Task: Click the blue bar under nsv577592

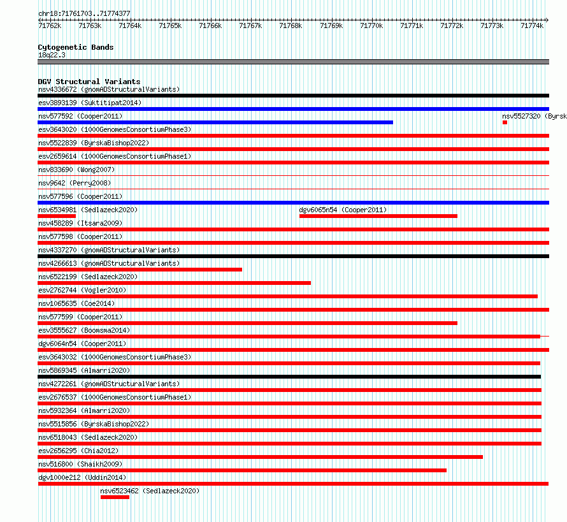Action: click(x=215, y=122)
